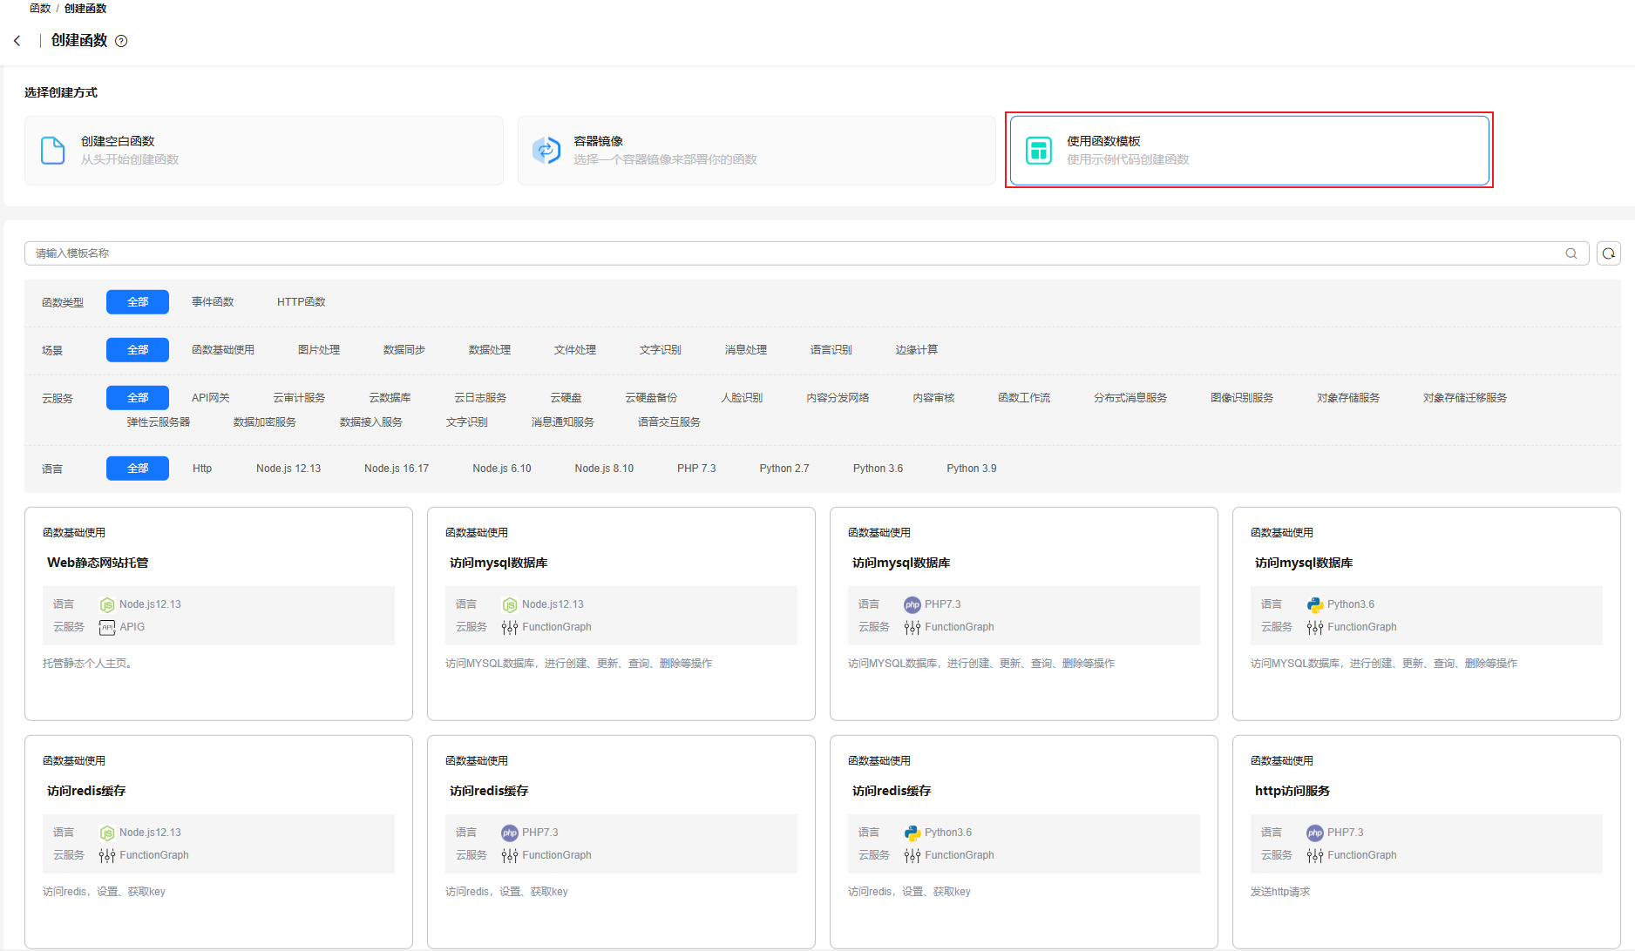Select Python 3.9 language filter
Screen dimensions: 1635x951
click(x=971, y=469)
